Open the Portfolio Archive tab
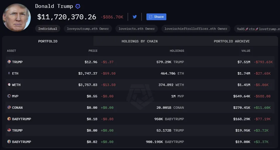280x150 pixels. [x=232, y=41]
